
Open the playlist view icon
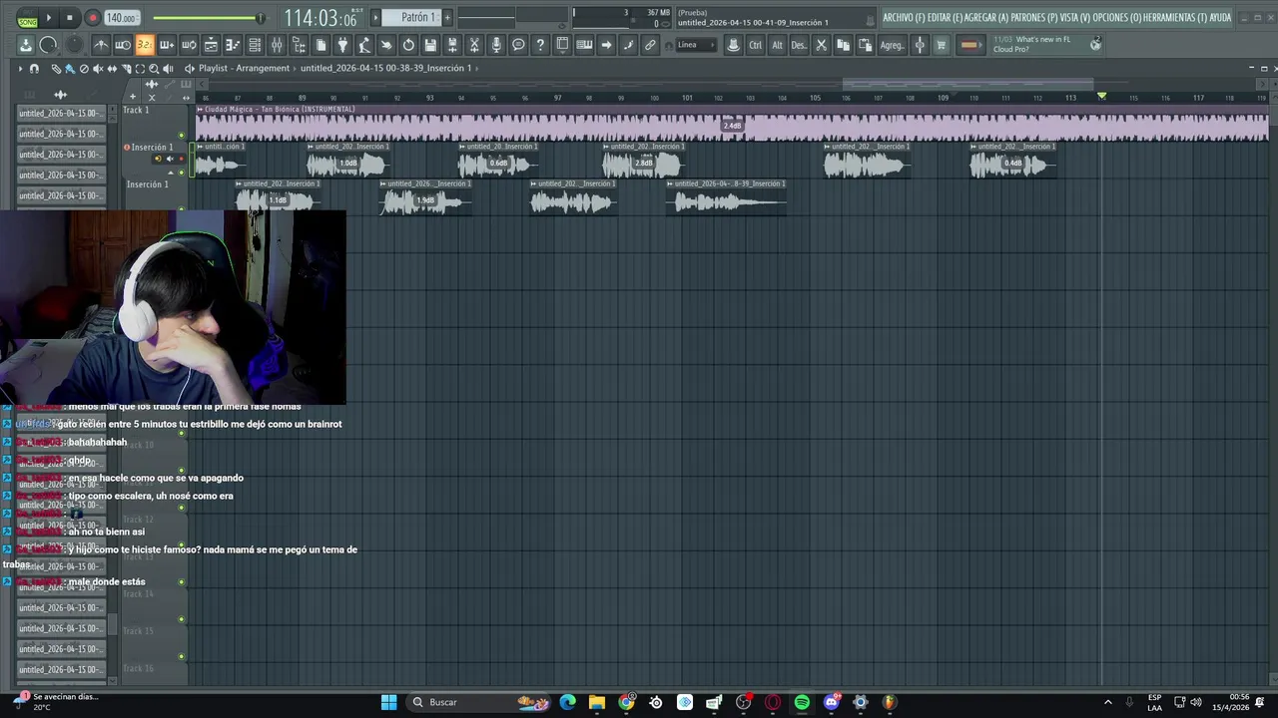point(211,45)
